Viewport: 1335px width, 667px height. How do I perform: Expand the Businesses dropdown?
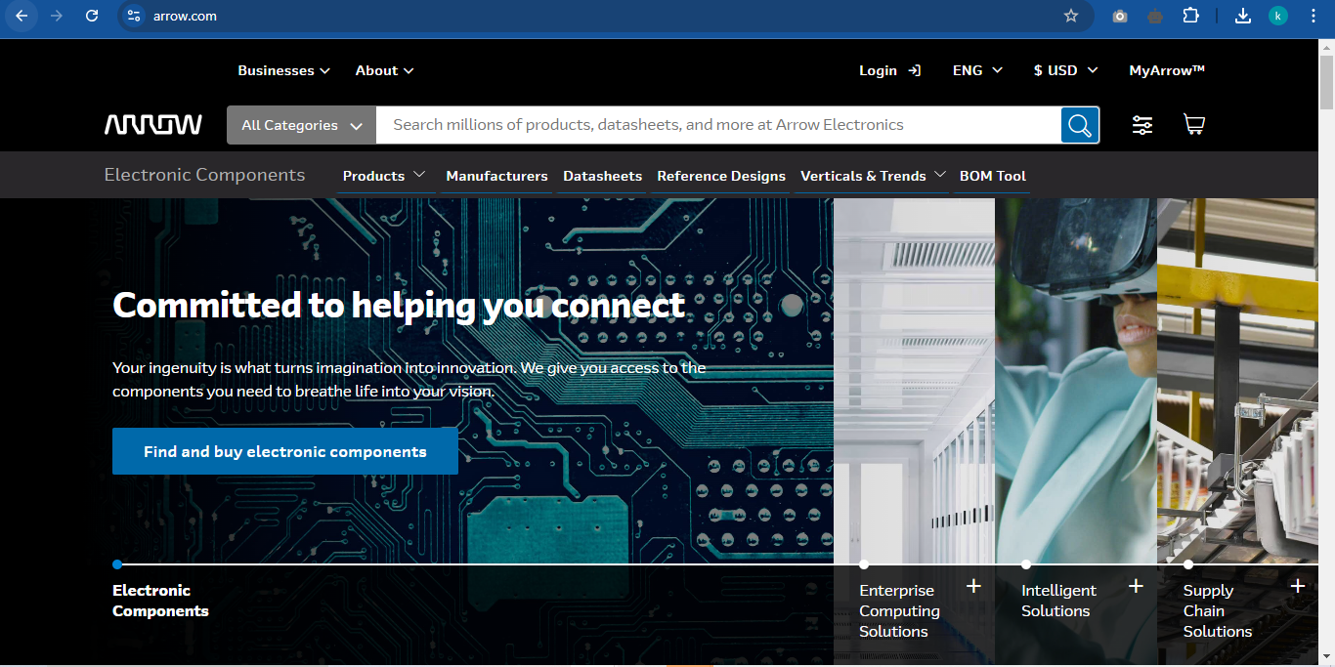pyautogui.click(x=283, y=70)
